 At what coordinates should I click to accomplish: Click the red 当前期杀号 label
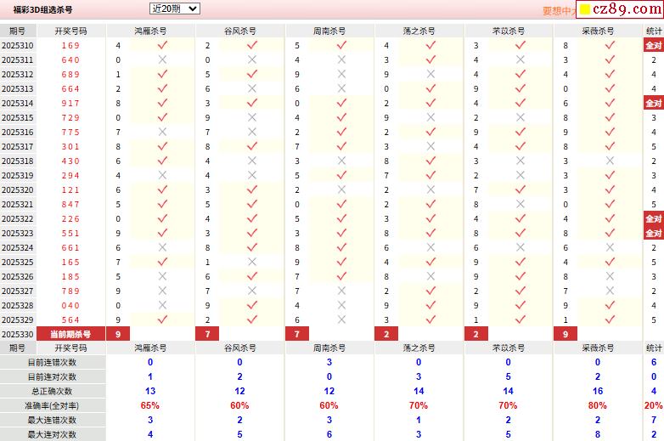pos(70,334)
